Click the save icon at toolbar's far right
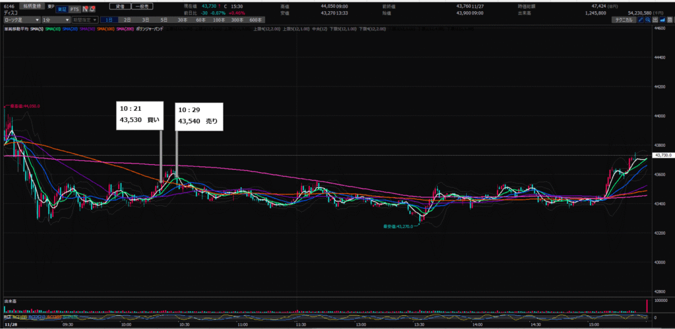675x329 pixels. click(x=671, y=20)
